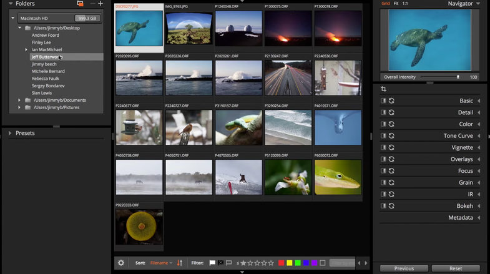The width and height of the screenshot is (490, 274).
Task: Select the crop tool icon
Action: tap(384, 89)
